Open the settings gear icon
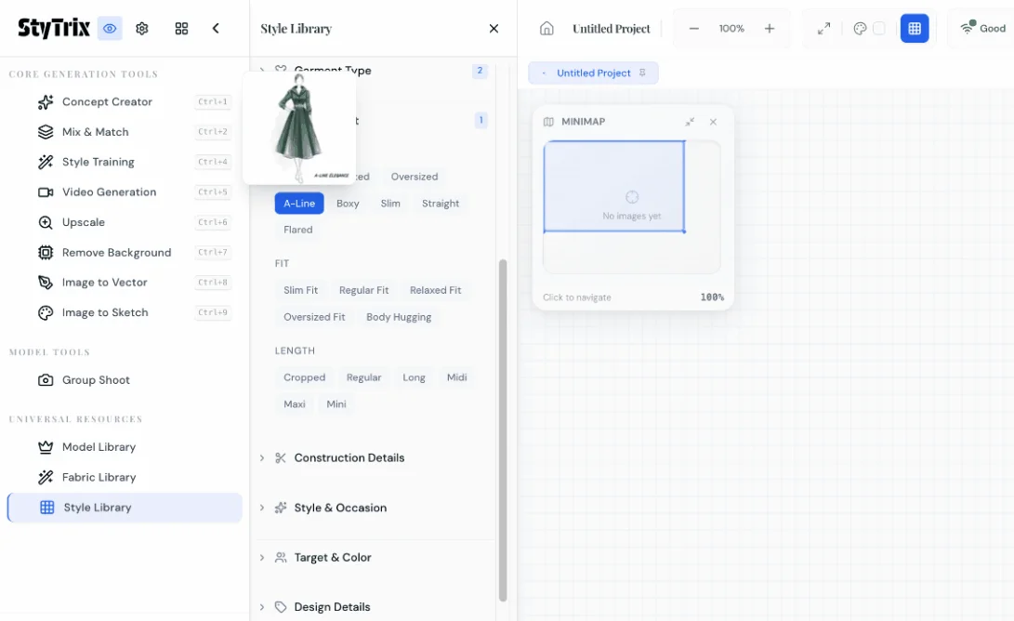The image size is (1014, 621). [x=142, y=29]
